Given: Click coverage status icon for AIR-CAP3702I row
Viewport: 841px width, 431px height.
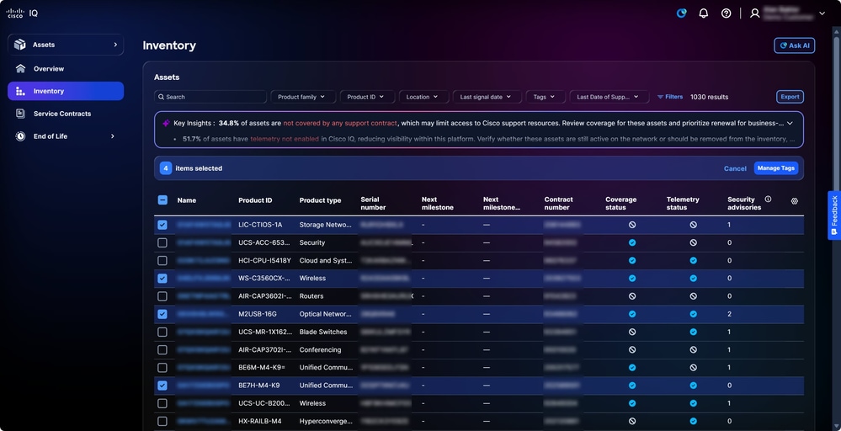Looking at the screenshot, I should pos(632,349).
